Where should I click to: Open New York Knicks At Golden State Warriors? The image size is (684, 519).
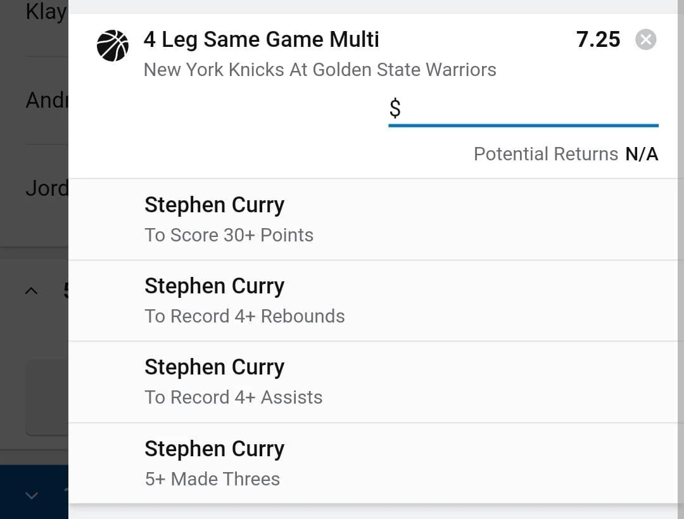(320, 70)
